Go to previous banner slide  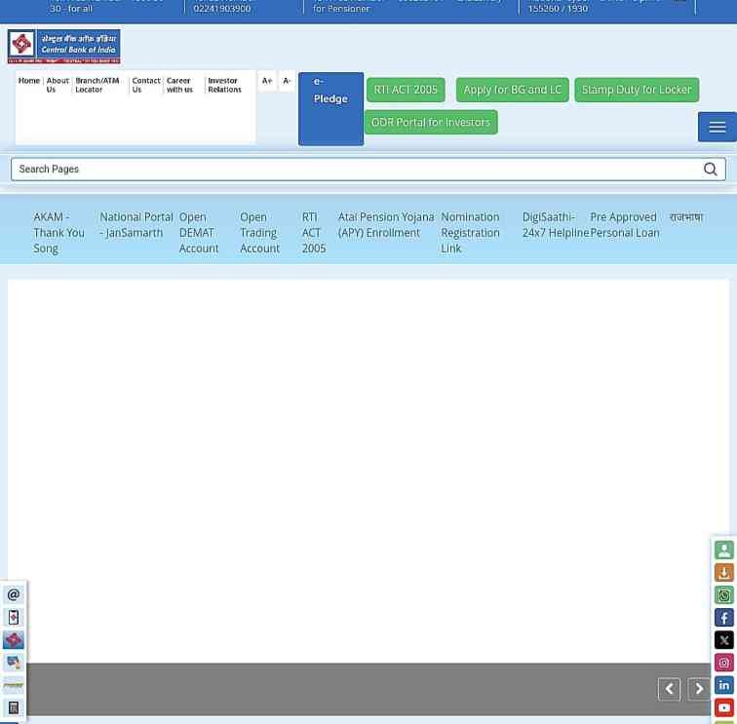pos(669,690)
